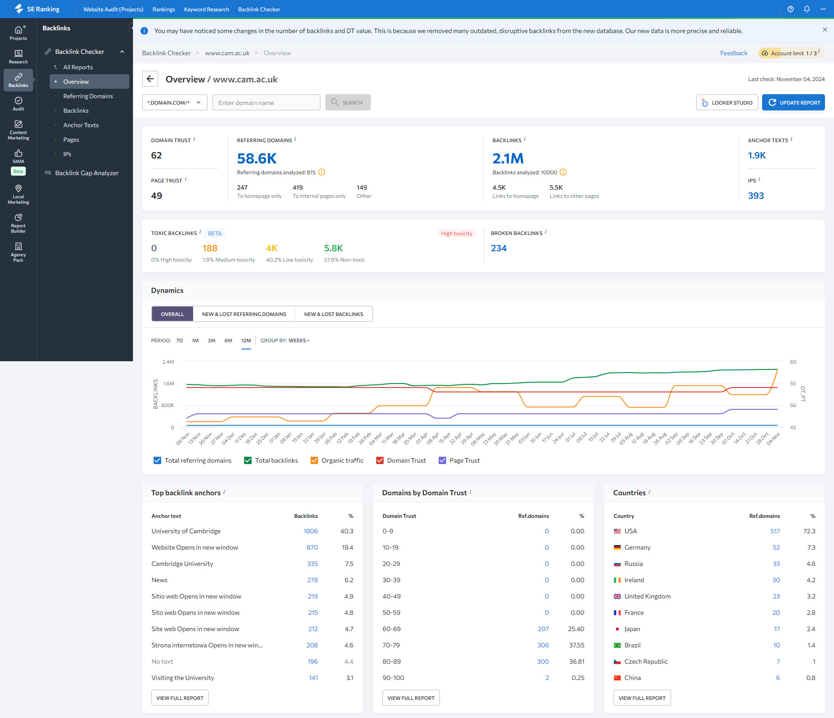The height and width of the screenshot is (718, 834).
Task: Click the warning icon next to Referring domains analyzed
Action: point(322,172)
